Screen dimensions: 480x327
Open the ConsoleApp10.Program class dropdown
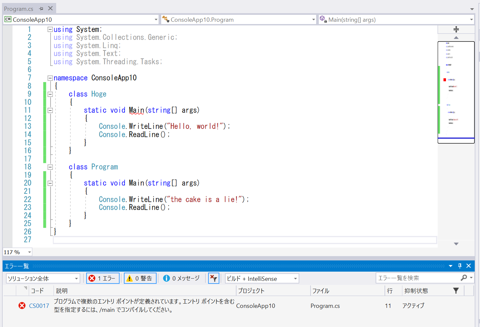tap(239, 20)
